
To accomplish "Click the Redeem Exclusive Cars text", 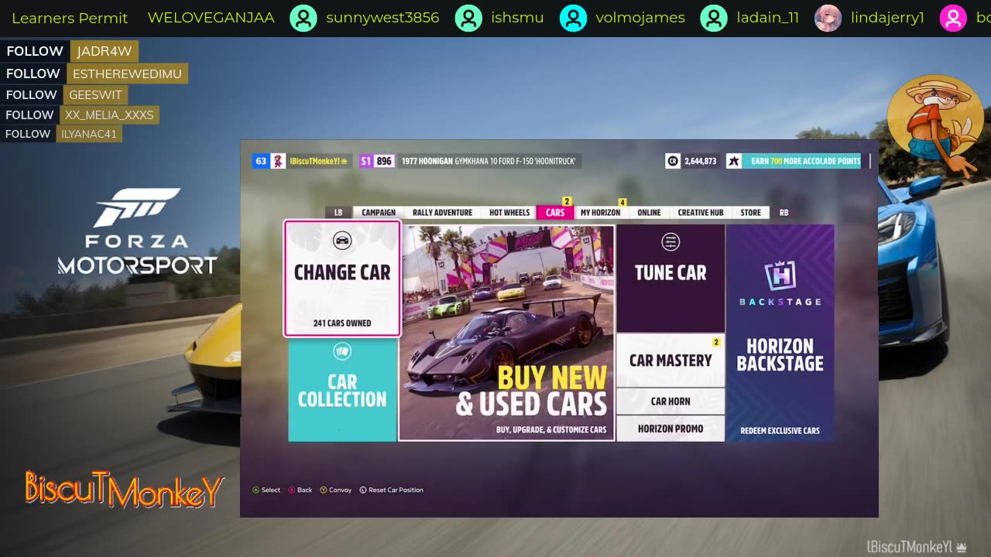I will click(x=780, y=431).
